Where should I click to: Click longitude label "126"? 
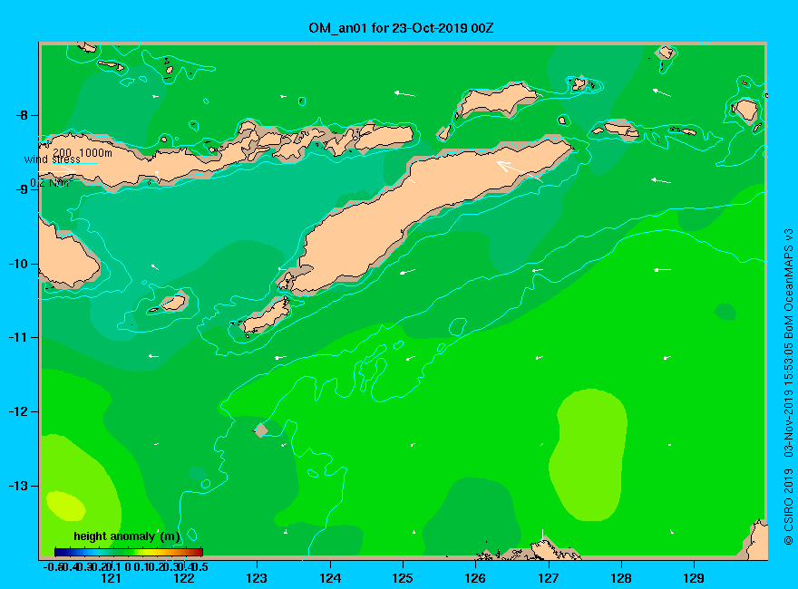475,578
